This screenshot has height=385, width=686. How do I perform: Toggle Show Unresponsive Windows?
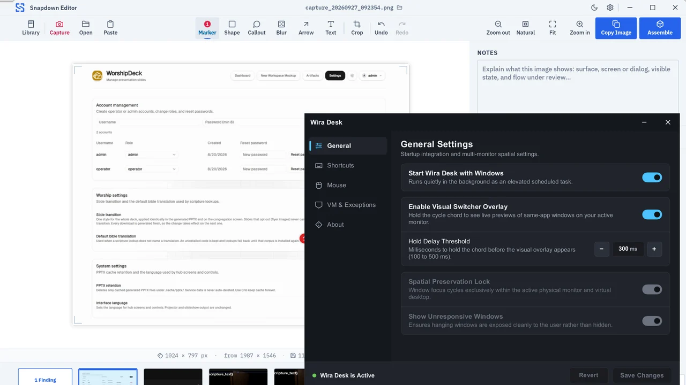(652, 321)
